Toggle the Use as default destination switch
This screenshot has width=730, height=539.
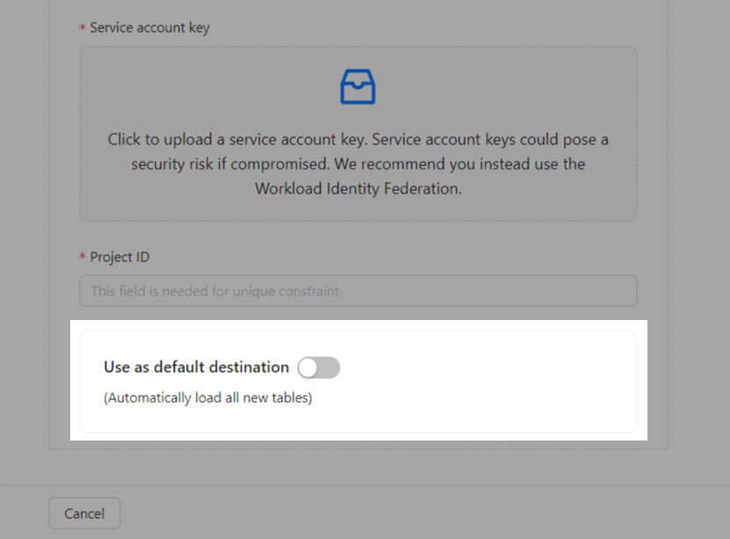tap(319, 368)
